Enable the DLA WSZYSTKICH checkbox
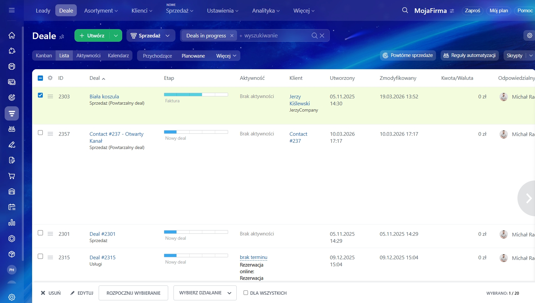535x303 pixels. [246, 293]
